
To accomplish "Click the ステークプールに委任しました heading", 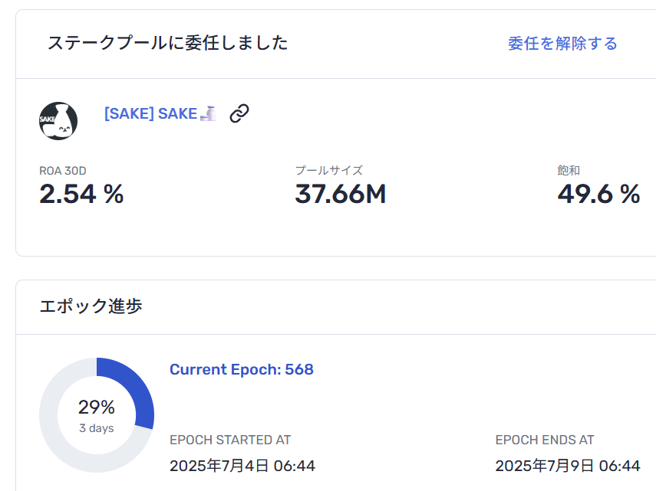I will [168, 43].
